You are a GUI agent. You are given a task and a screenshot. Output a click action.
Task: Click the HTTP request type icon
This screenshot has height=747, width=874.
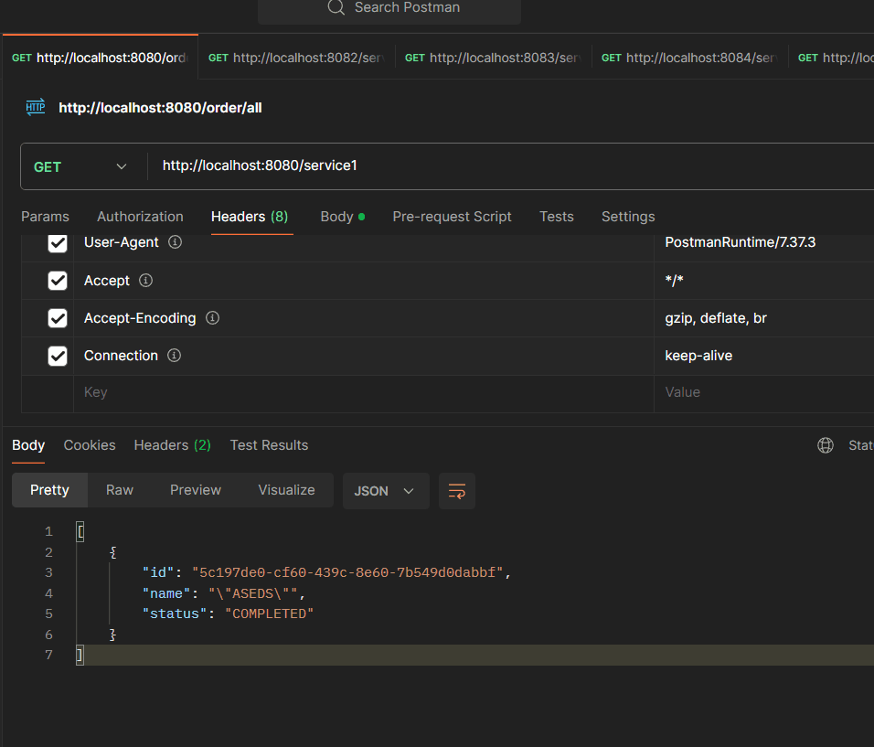tap(36, 107)
